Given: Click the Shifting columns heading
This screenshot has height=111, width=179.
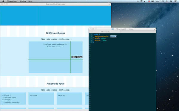Looking at the screenshot, I should tap(55, 33).
